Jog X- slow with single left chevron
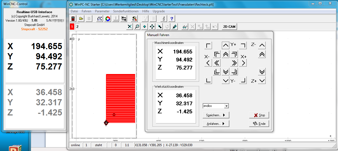Screen dimensions: 338x151 point(208,63)
